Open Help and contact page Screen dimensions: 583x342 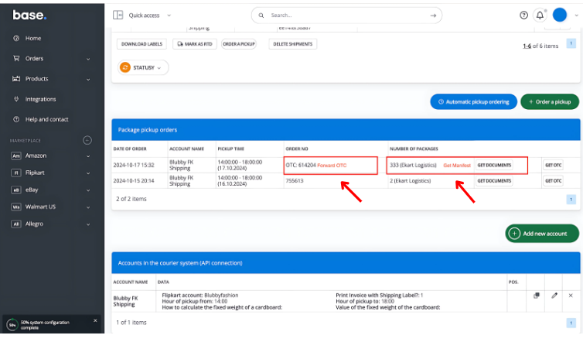click(46, 119)
